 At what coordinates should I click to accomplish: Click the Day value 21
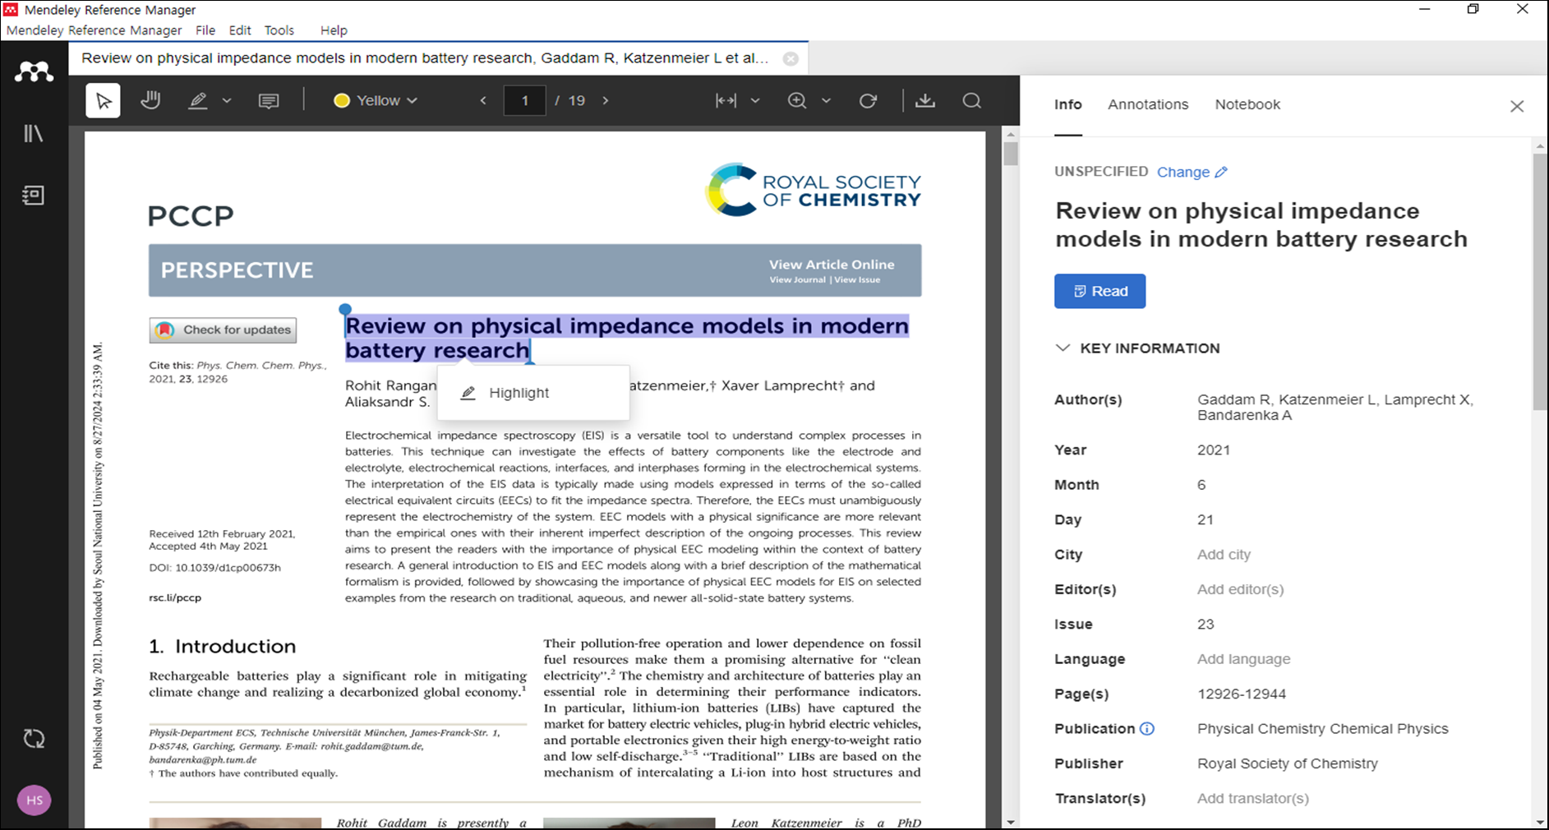click(x=1205, y=519)
